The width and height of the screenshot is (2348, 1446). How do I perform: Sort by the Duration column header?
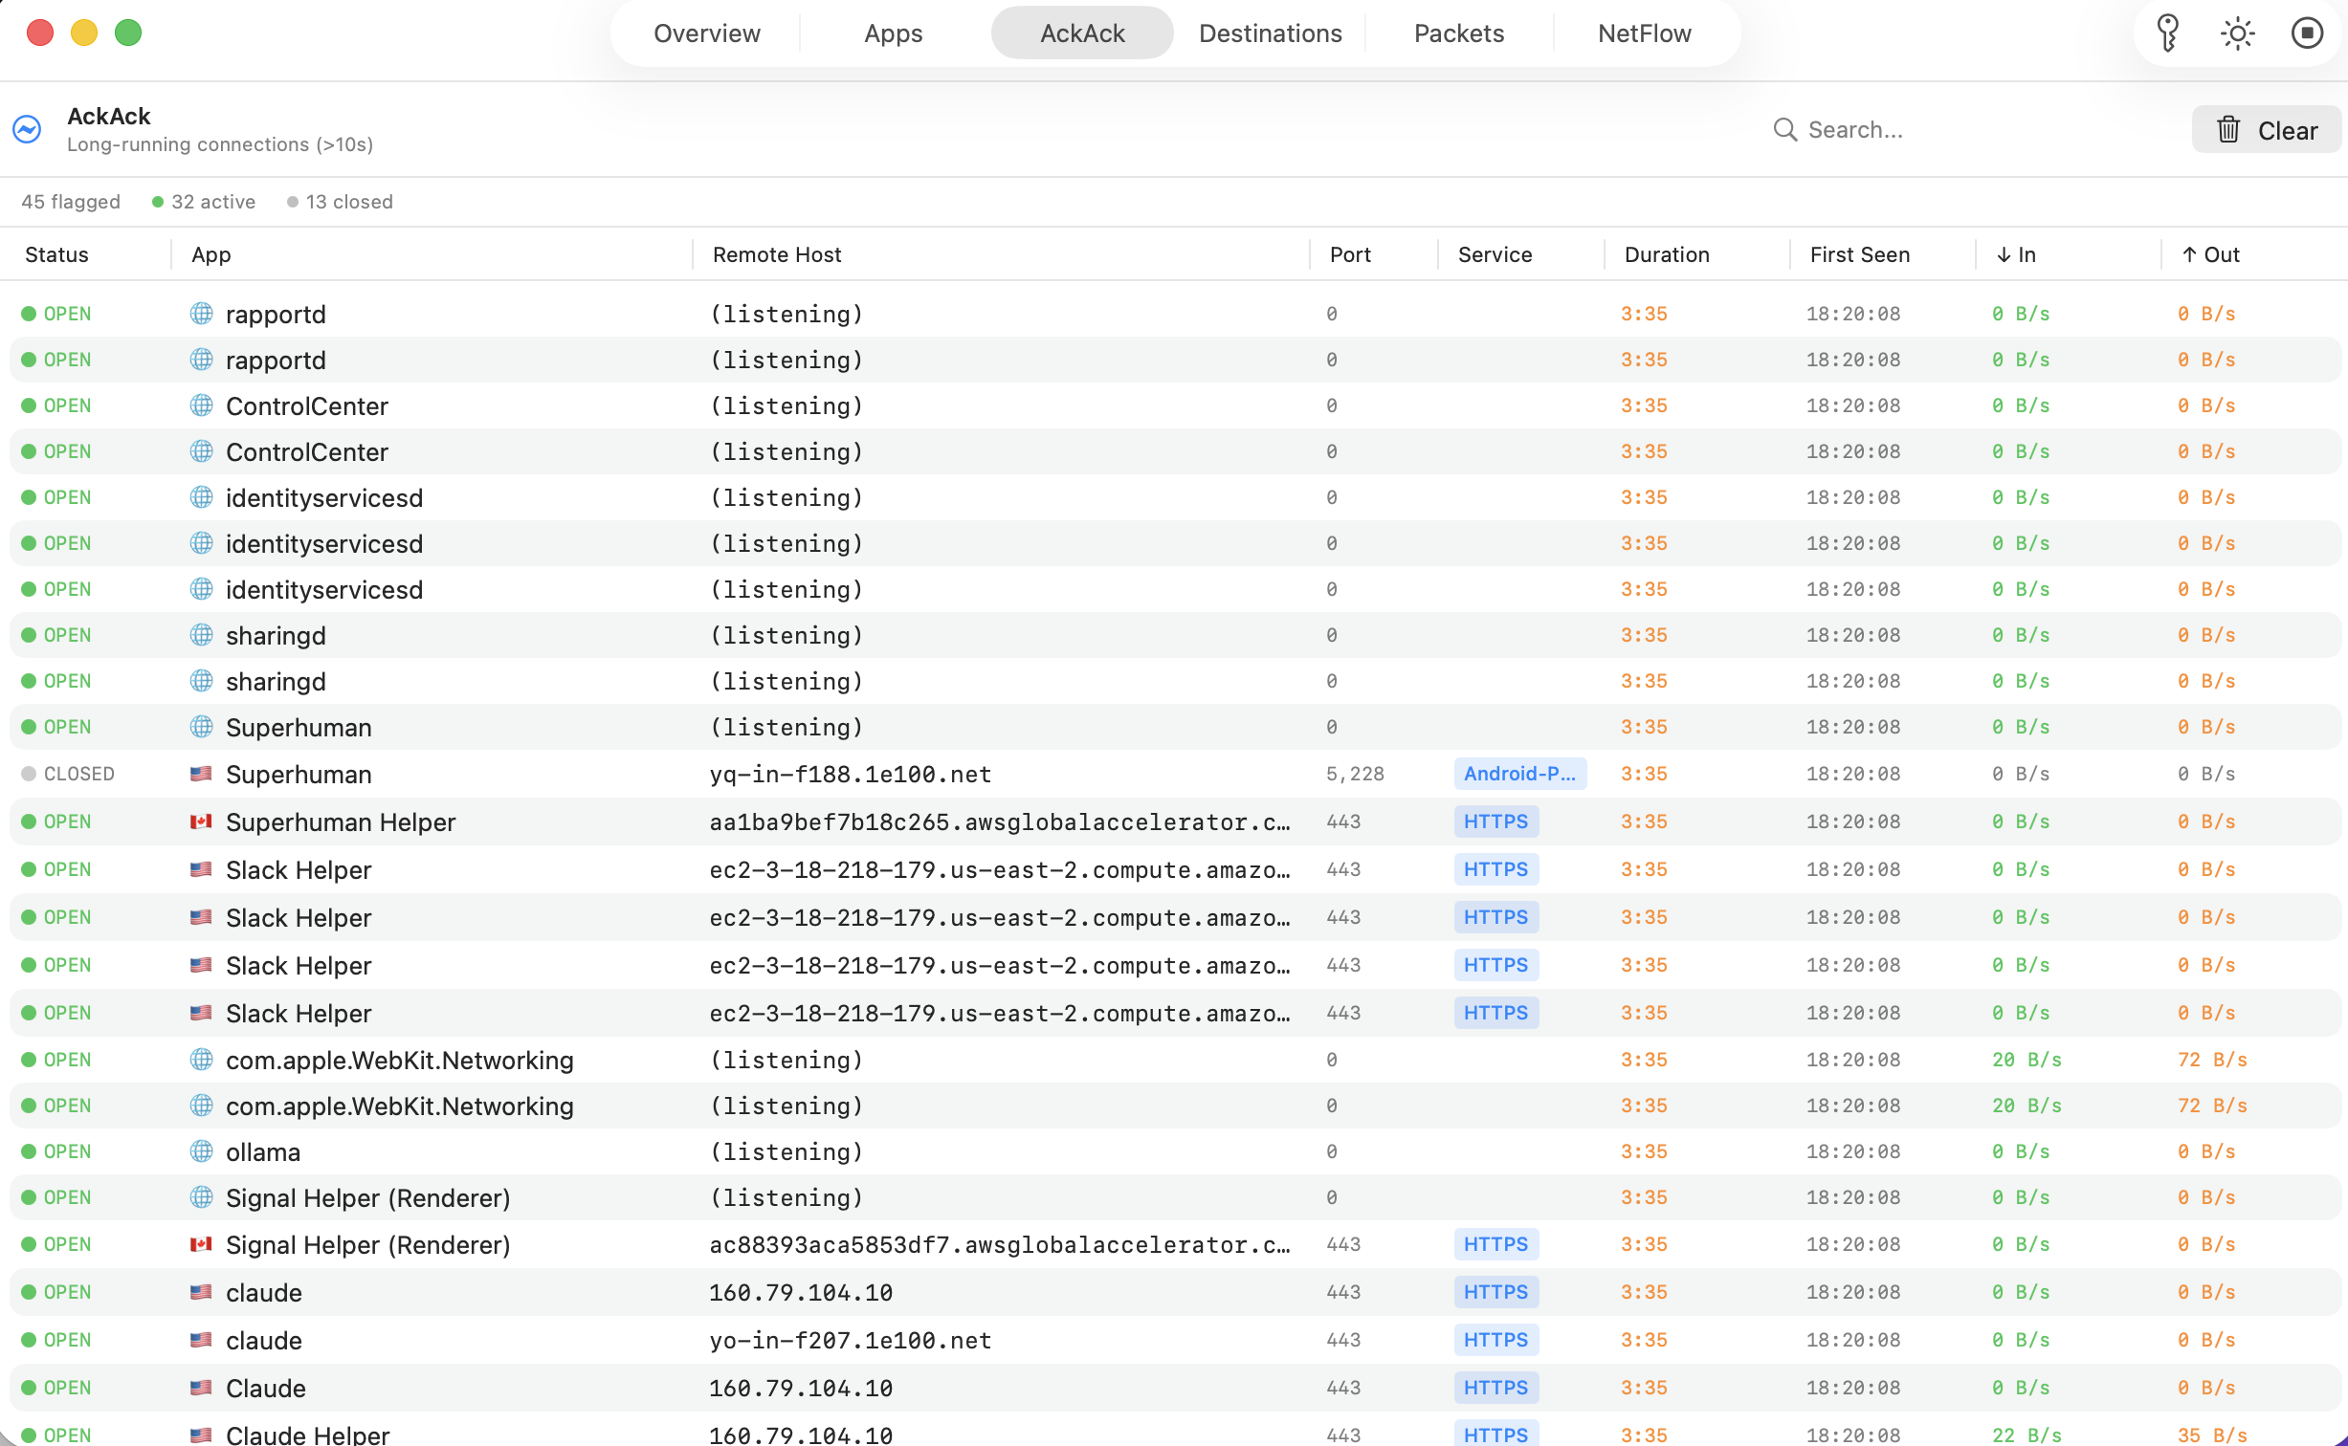pyautogui.click(x=1667, y=254)
